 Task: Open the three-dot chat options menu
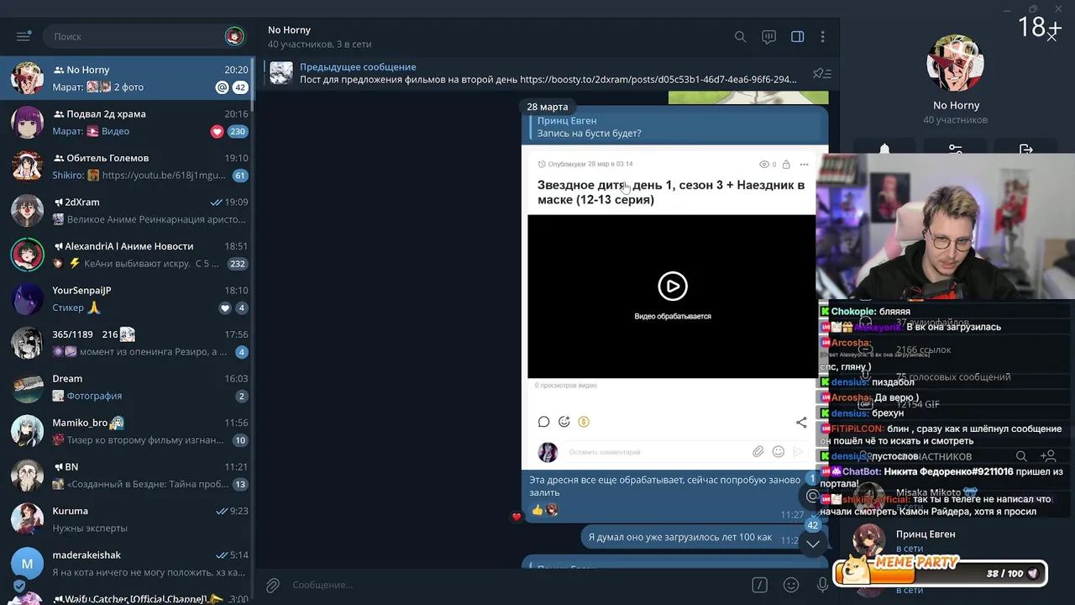point(823,37)
